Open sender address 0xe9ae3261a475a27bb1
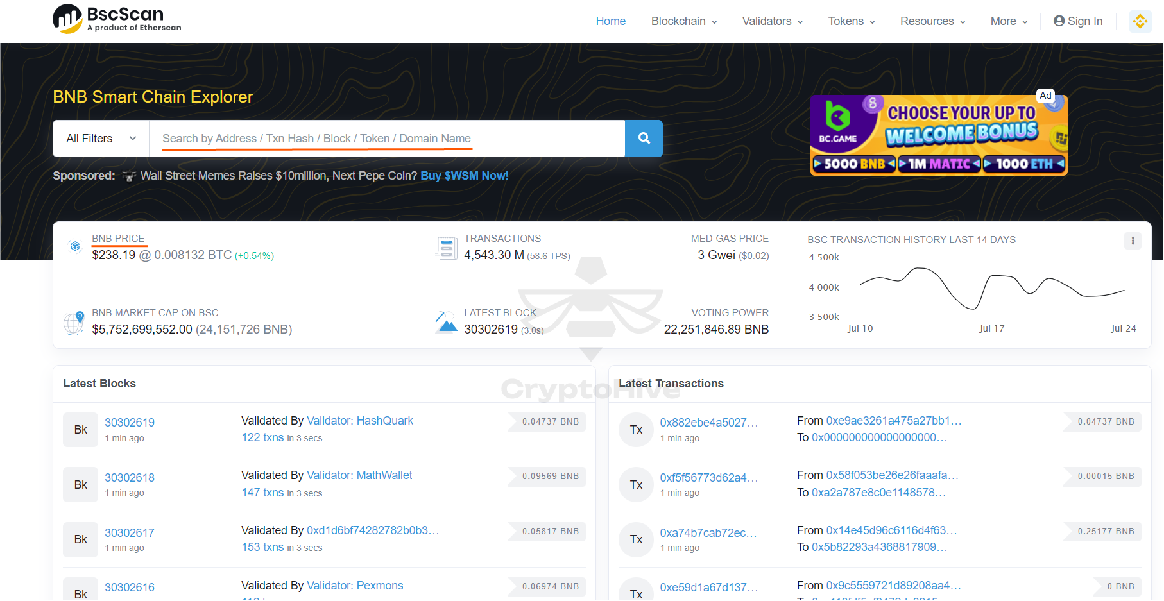Screen dimensions: 1164x601 tap(894, 421)
